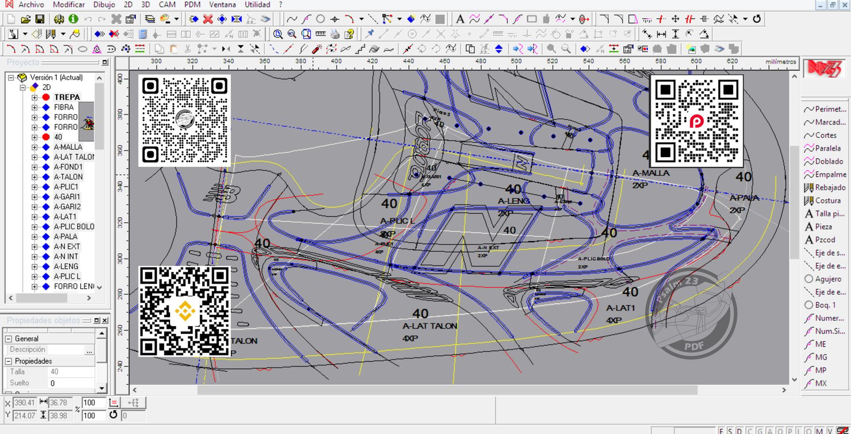Viewport: 851px width, 434px height.
Task: Select the Costura line type
Action: tap(823, 200)
